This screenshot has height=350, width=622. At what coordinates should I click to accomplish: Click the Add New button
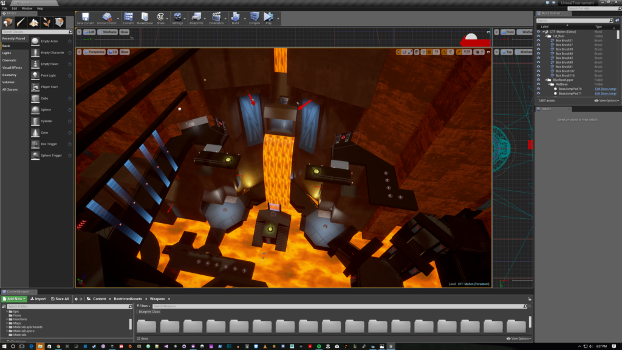(x=15, y=299)
